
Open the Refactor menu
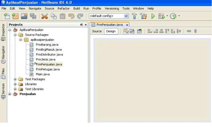(64, 8)
